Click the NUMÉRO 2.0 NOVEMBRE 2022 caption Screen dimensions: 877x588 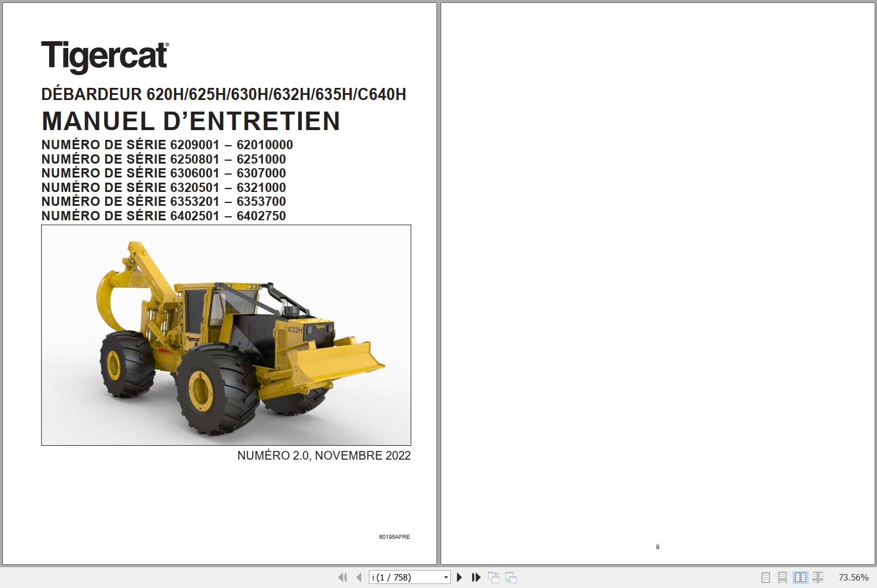(324, 456)
